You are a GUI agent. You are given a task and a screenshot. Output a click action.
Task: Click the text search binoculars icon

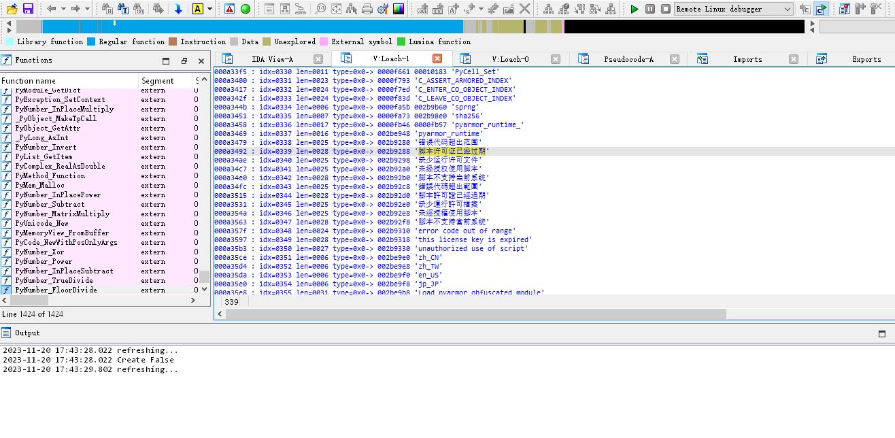click(x=123, y=9)
